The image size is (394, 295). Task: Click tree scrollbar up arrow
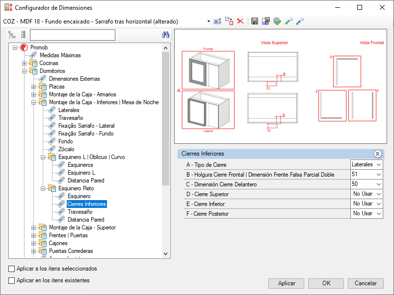(x=165, y=48)
